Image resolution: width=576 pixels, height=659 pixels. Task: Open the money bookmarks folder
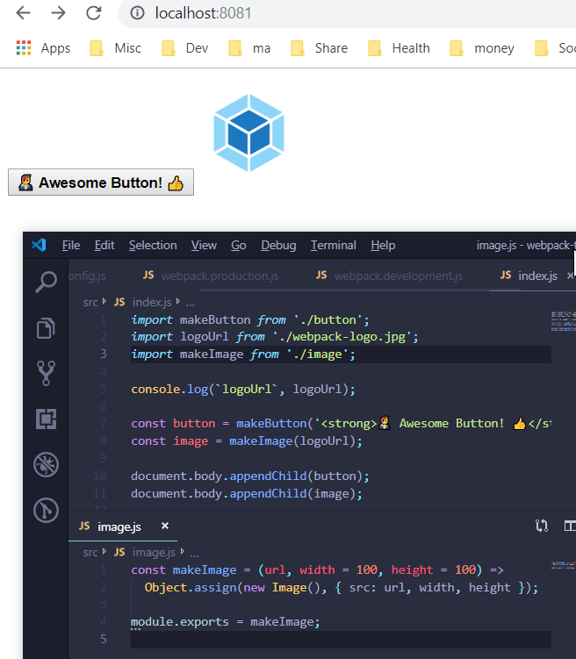[482, 48]
